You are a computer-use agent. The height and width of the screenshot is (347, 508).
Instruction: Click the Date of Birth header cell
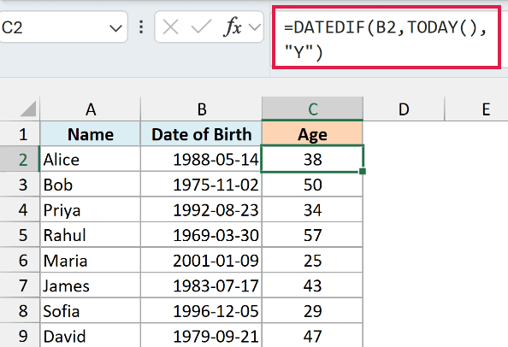[x=201, y=133]
